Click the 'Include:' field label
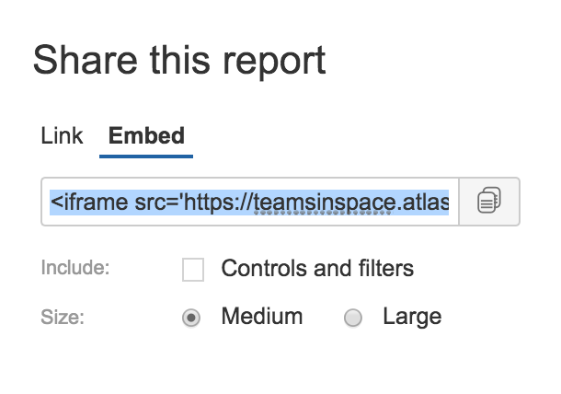Screen dimensions: 561x394 click(x=75, y=268)
